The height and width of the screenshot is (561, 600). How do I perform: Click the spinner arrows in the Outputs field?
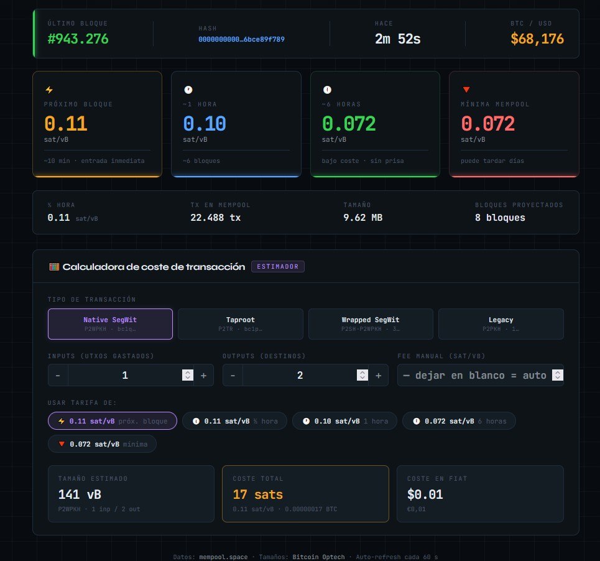362,375
